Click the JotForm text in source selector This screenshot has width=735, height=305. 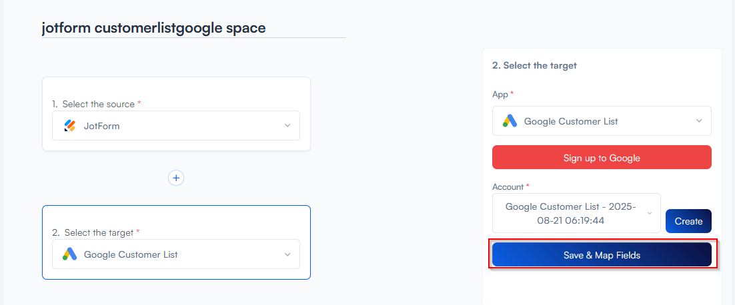(x=101, y=125)
